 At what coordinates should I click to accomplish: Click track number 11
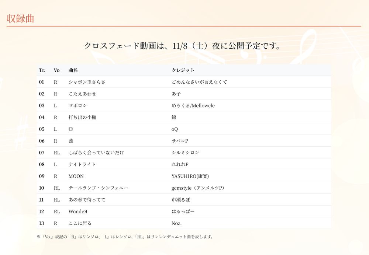click(x=41, y=200)
